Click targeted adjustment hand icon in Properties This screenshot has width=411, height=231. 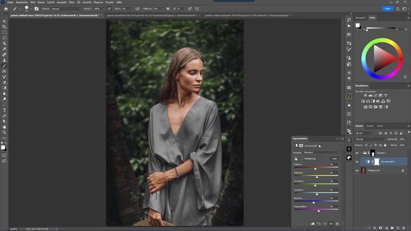[296, 158]
